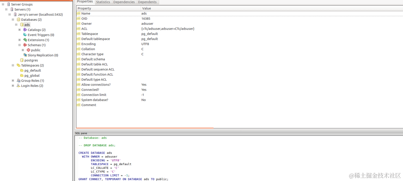Screen dimensions: 403x181
Task: Collapse the Tablespaces (2) node
Action: (x=13, y=65)
